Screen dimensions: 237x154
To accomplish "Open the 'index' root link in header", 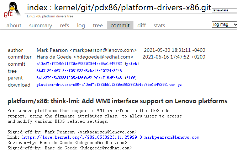I will pyautogui.click(x=37, y=7).
